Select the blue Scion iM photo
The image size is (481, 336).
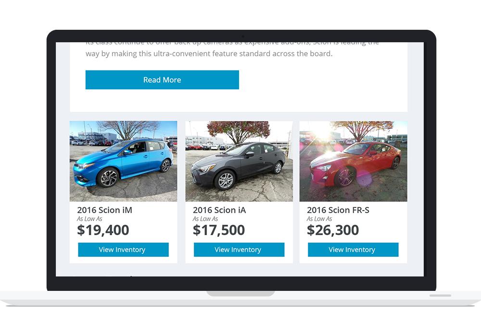123,161
